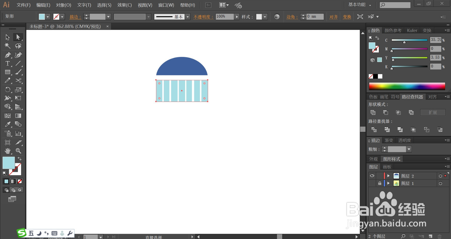This screenshot has width=451, height=239.
Task: Select the Direct Selection tool
Action: click(18, 37)
